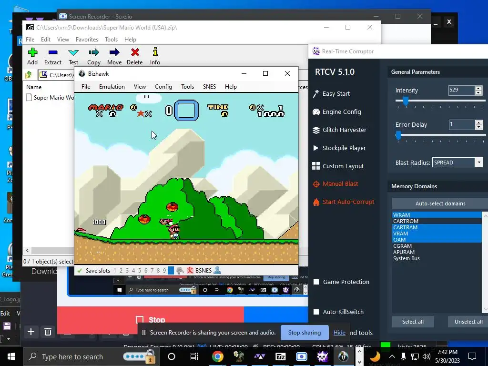Click the Hide link on sharing bar
Viewport: 488px width, 366px height.
339,333
